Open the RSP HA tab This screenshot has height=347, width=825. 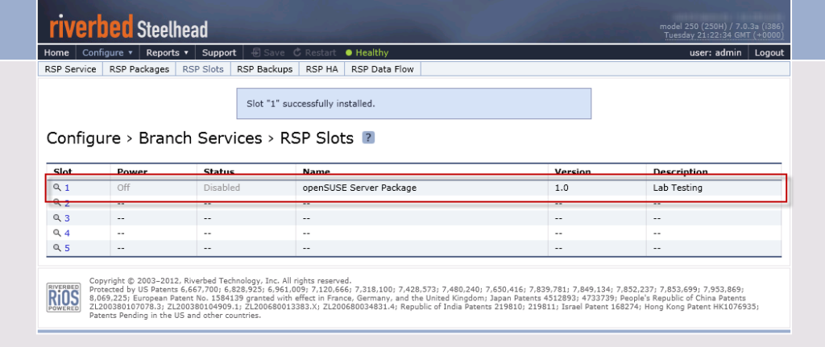click(322, 69)
